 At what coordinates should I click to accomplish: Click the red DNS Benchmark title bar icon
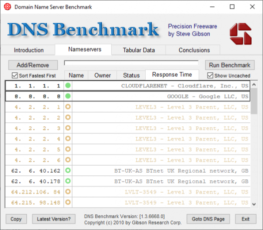[7, 7]
